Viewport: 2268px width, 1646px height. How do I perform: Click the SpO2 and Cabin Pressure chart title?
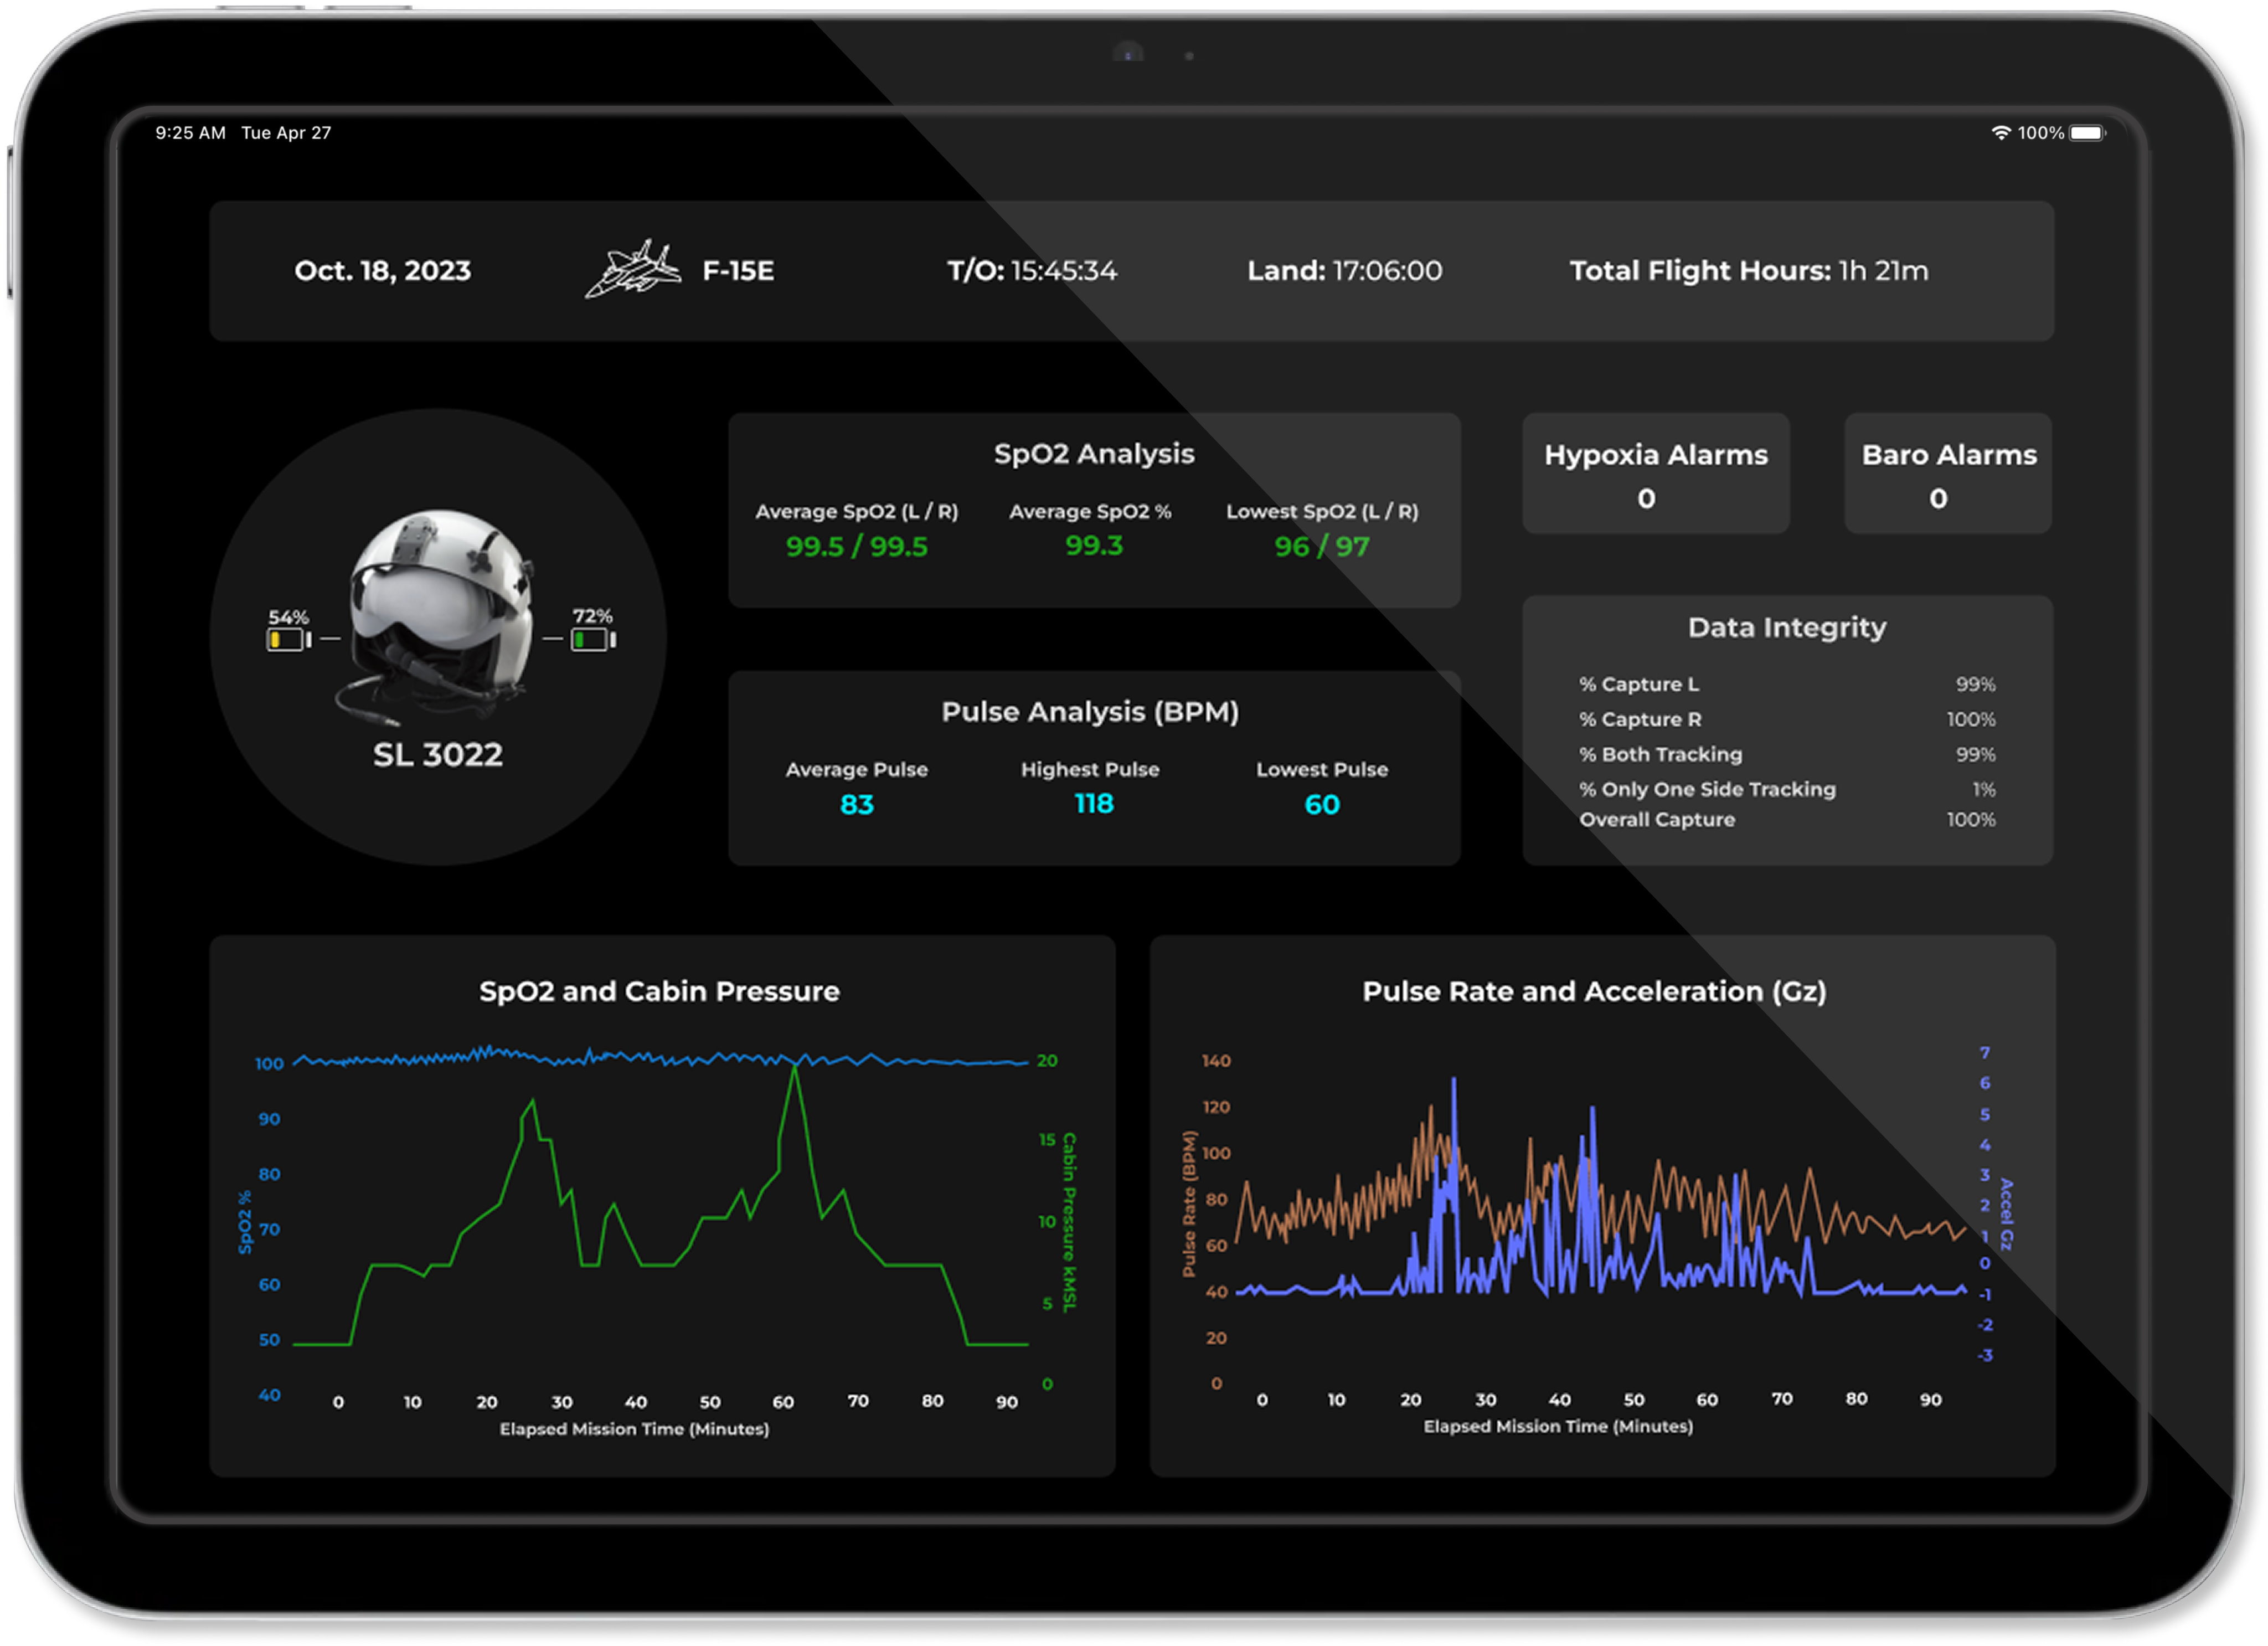[x=659, y=991]
